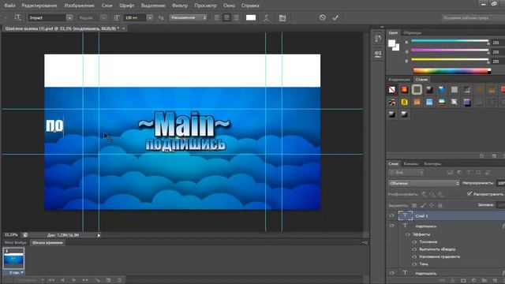Open the Regular font style dropdown
Viewport: 505px width, 284px height.
[103, 17]
